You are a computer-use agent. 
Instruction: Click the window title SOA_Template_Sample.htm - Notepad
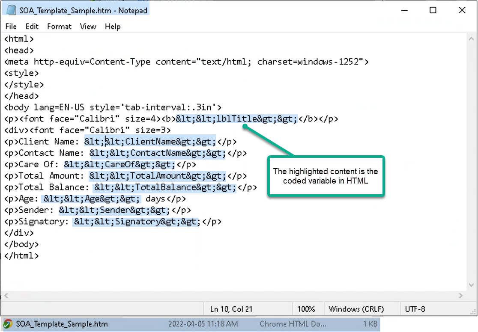(83, 10)
